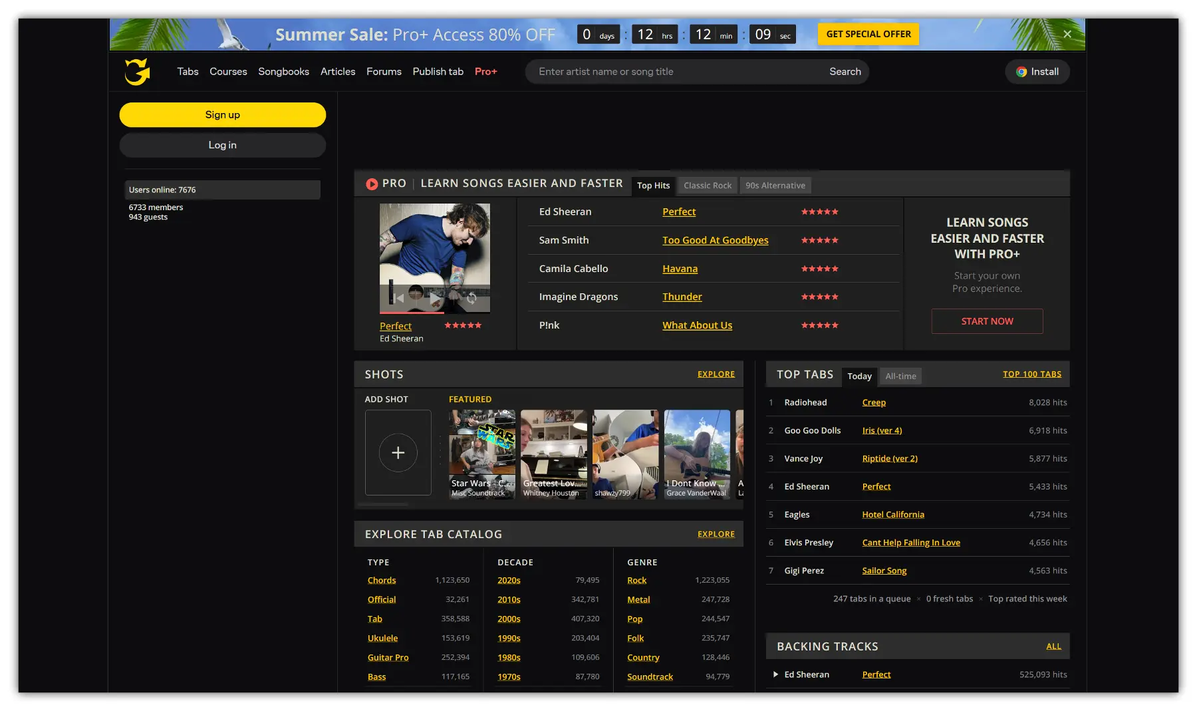This screenshot has width=1197, height=711.
Task: Open Whitney Houston featured shot thumbnail
Action: click(554, 454)
